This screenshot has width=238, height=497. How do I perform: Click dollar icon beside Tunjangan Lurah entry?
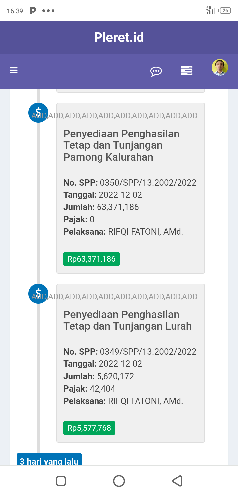click(38, 294)
